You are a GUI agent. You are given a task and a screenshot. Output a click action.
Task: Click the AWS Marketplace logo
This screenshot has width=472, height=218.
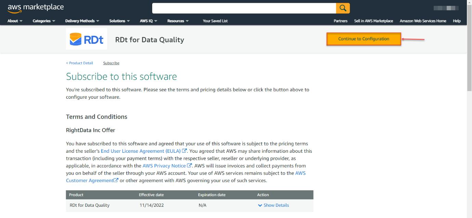(36, 8)
